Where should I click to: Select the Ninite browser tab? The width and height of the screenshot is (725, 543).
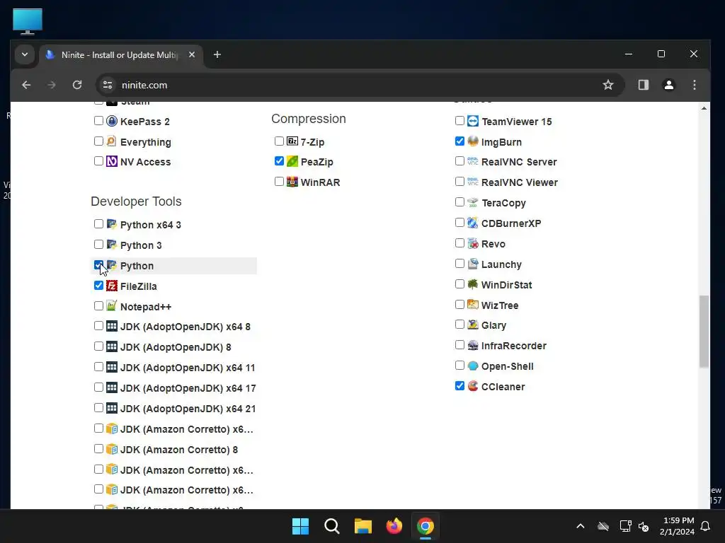pyautogui.click(x=121, y=55)
